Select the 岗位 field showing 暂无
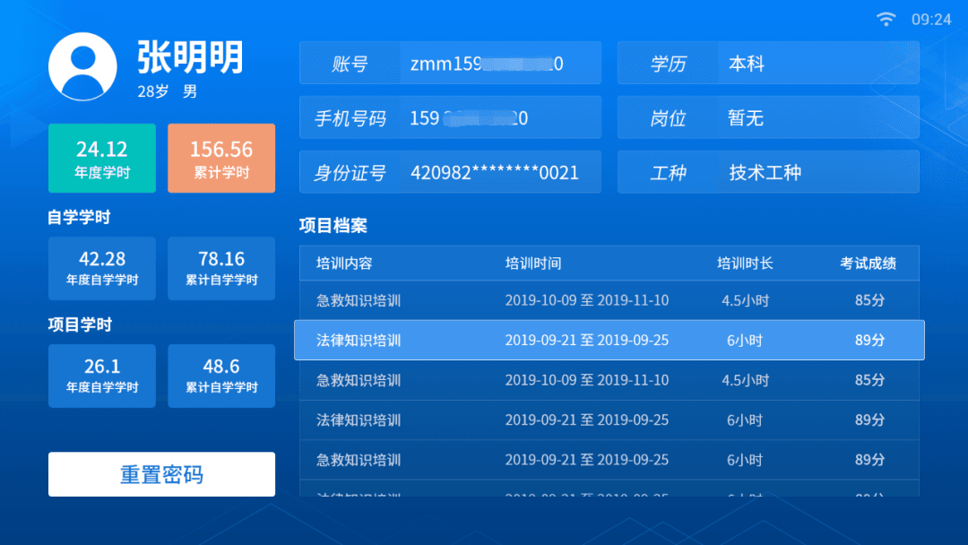968x545 pixels. (x=768, y=118)
